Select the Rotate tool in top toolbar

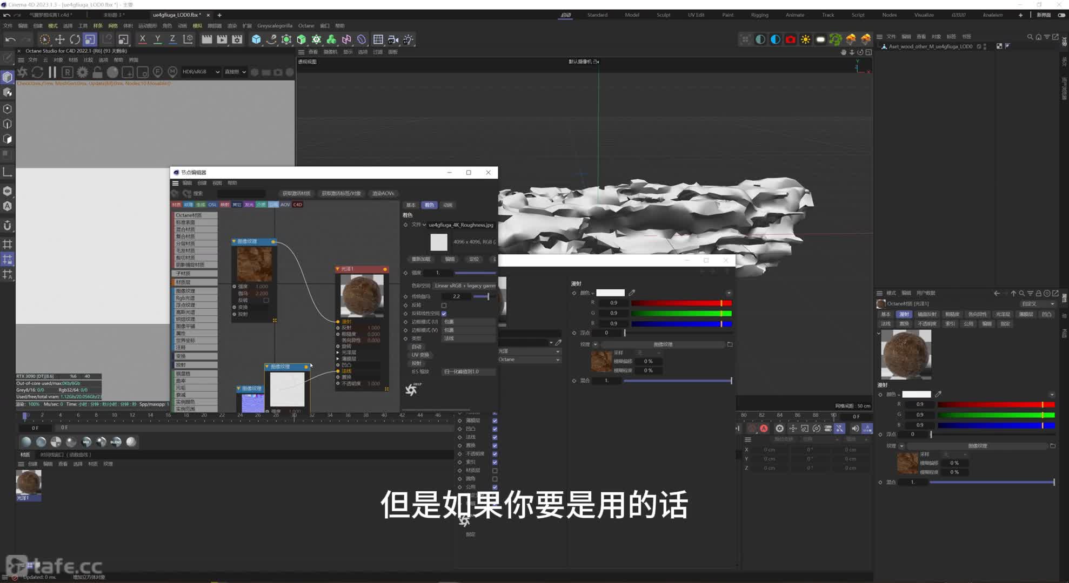tap(75, 39)
